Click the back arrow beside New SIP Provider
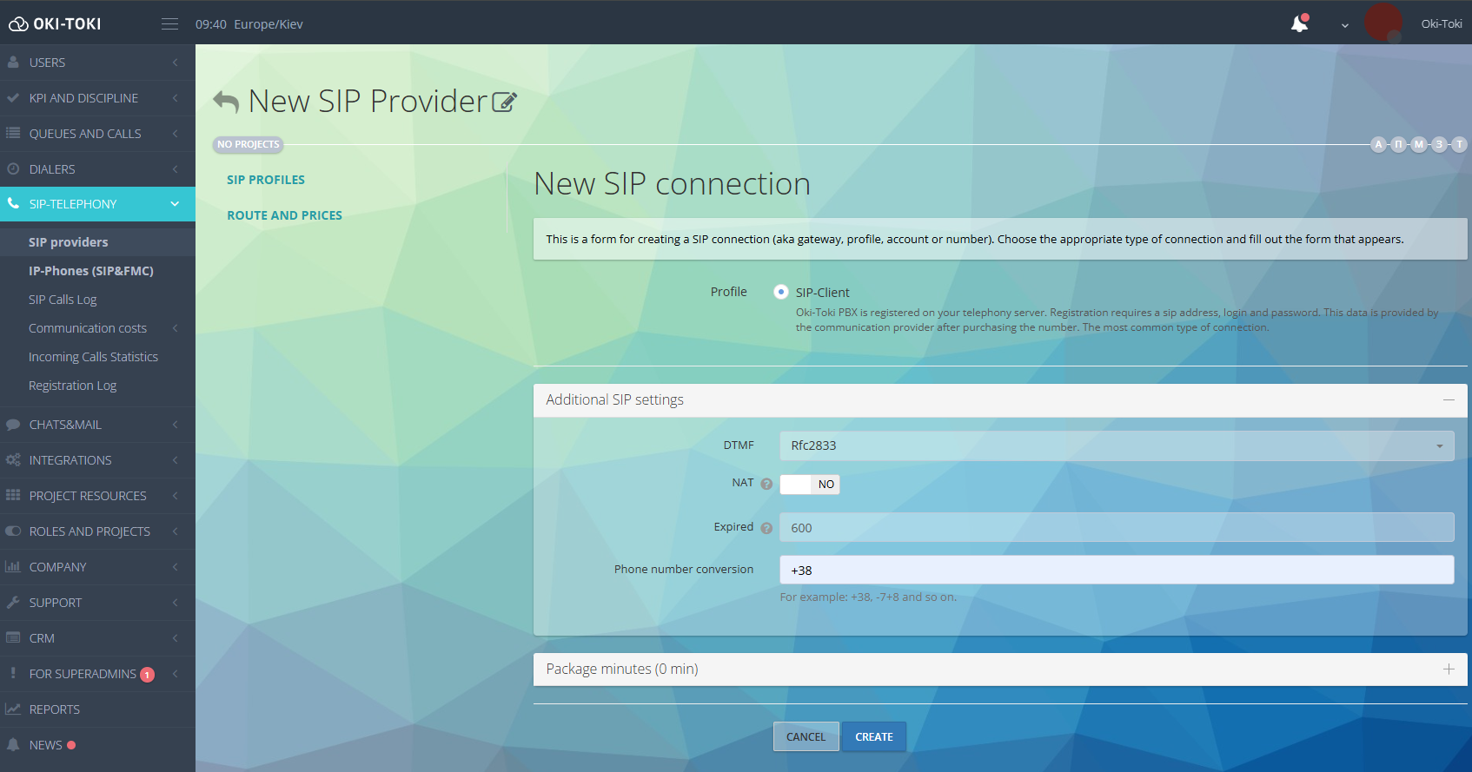The image size is (1472, 772). point(226,102)
